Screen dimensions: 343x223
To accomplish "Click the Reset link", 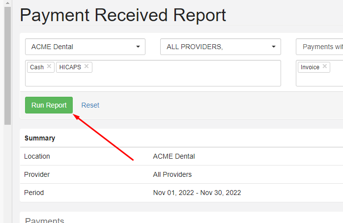I will (90, 105).
